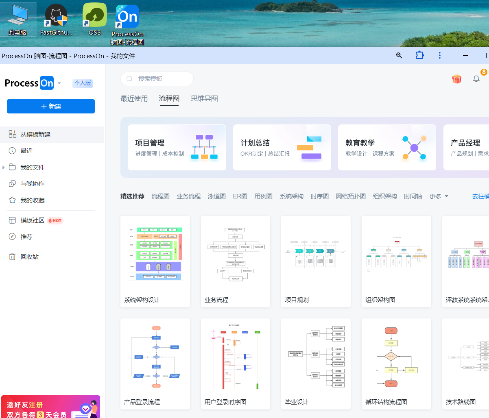
Task: Click the 搜索模板 search field
Action: 157,79
